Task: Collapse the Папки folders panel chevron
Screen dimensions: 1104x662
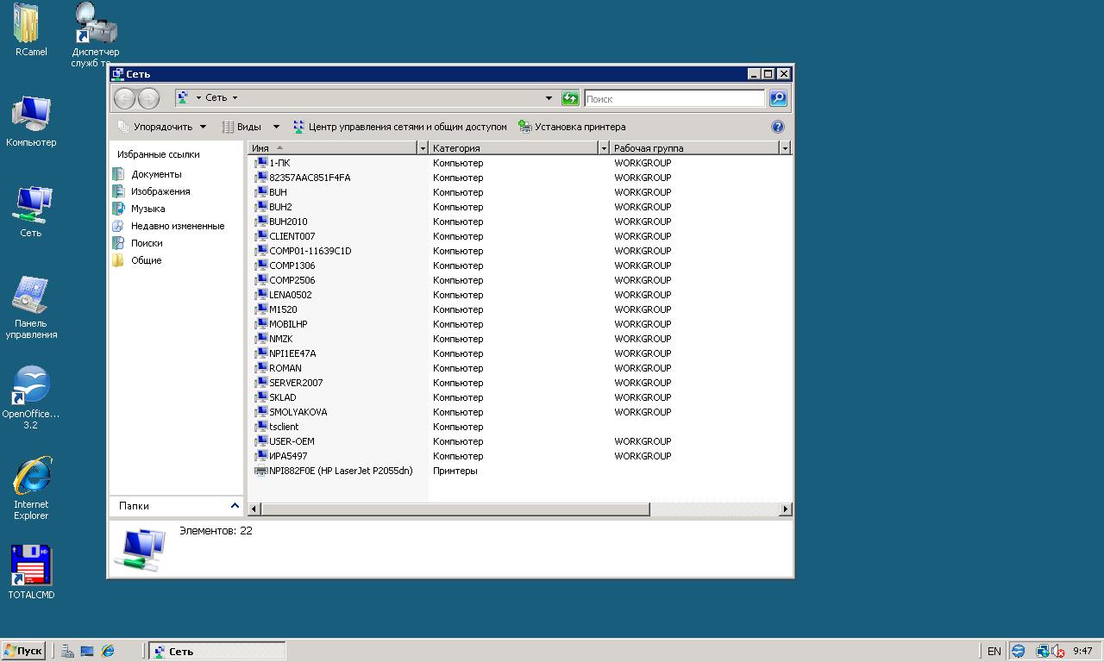Action: [235, 506]
